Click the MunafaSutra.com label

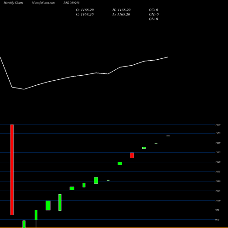point(43,3)
